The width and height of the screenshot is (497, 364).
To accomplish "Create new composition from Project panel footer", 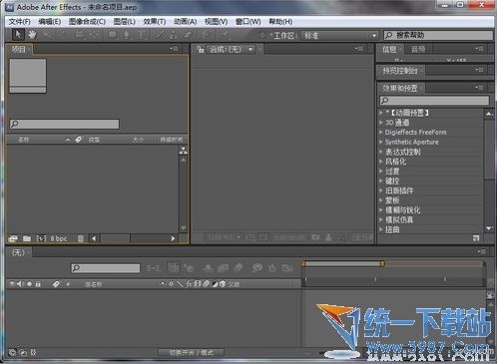I will (41, 238).
